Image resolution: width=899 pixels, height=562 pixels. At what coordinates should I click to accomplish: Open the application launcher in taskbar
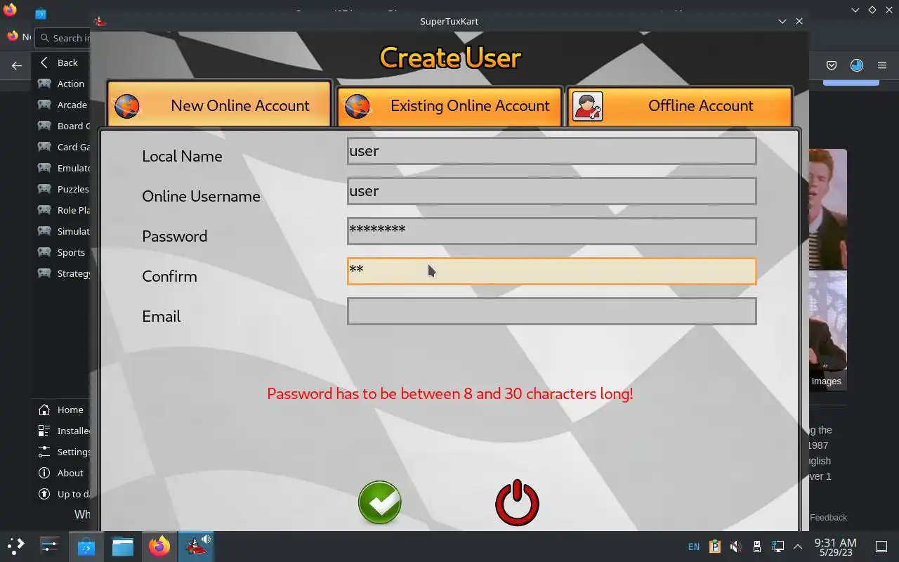(x=15, y=546)
